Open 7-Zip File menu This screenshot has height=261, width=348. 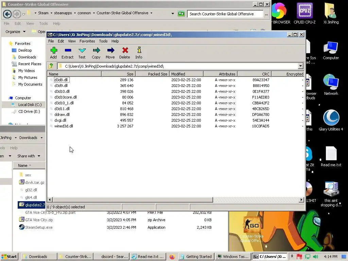click(51, 41)
